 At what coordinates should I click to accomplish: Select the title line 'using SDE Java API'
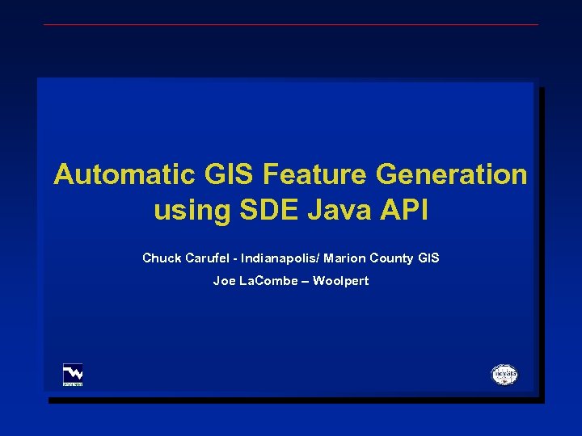(291, 212)
